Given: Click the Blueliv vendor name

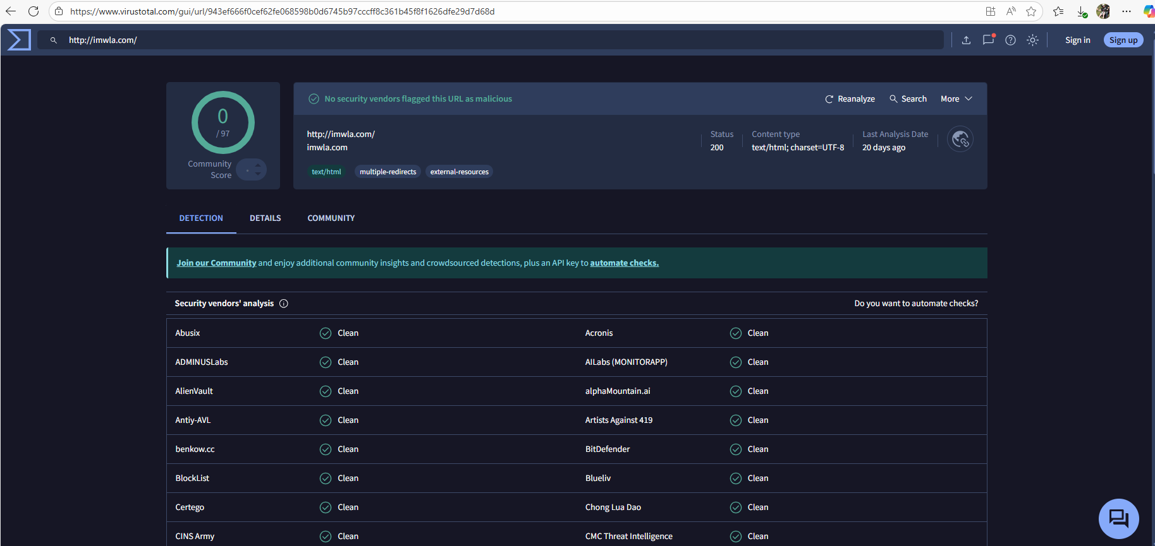Looking at the screenshot, I should tap(598, 478).
